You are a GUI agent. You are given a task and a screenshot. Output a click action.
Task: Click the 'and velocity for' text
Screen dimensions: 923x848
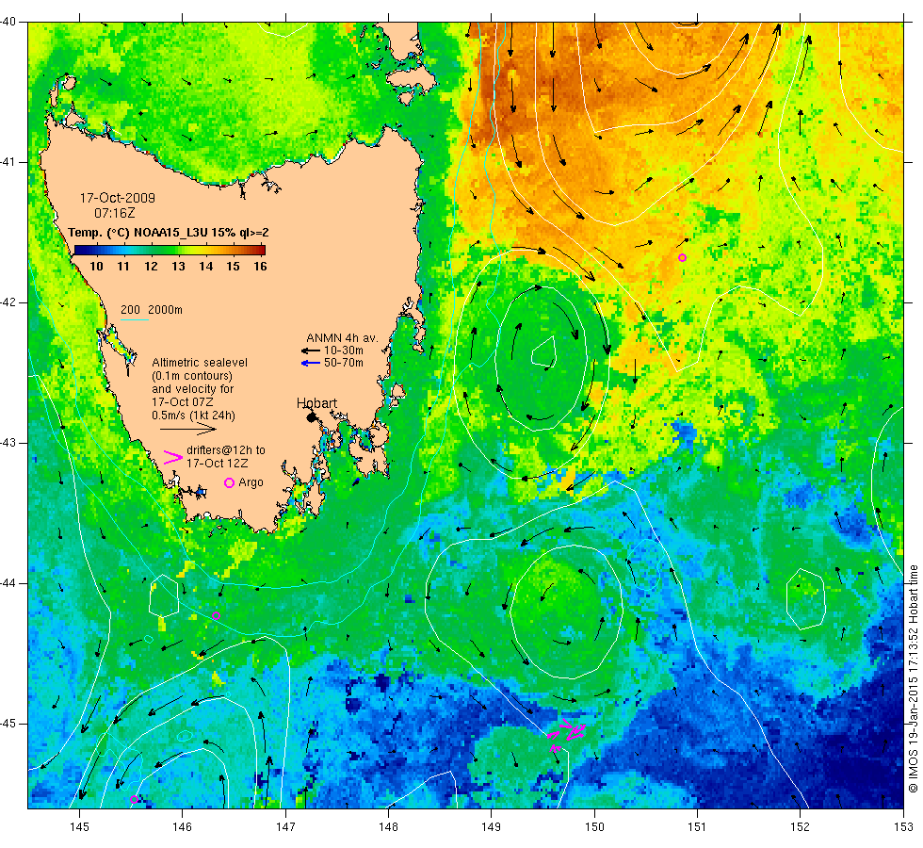(x=192, y=389)
